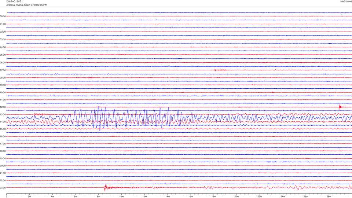Viewport: 352px width, 198px height.
Task: Select the 21:30 row label
Action: 3,173
